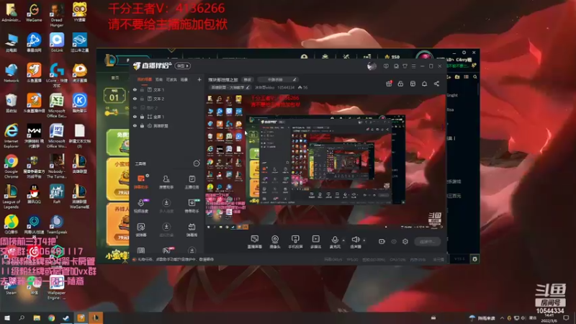Open notification bell in streaming app
The image size is (576, 324).
click(424, 84)
